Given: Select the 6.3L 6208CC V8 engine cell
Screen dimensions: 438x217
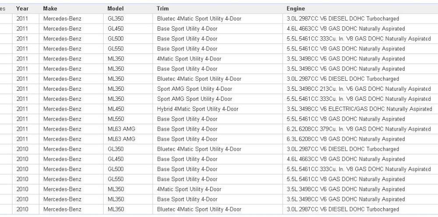Looking at the screenshot, I should [346, 139].
